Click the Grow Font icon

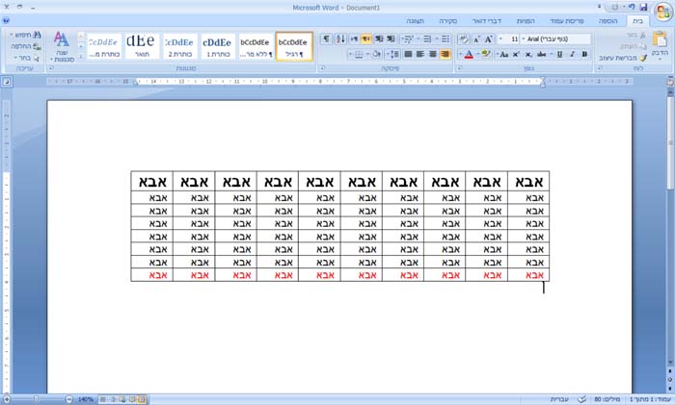pos(489,39)
